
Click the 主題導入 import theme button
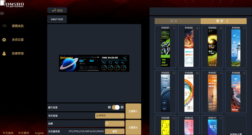133,111
